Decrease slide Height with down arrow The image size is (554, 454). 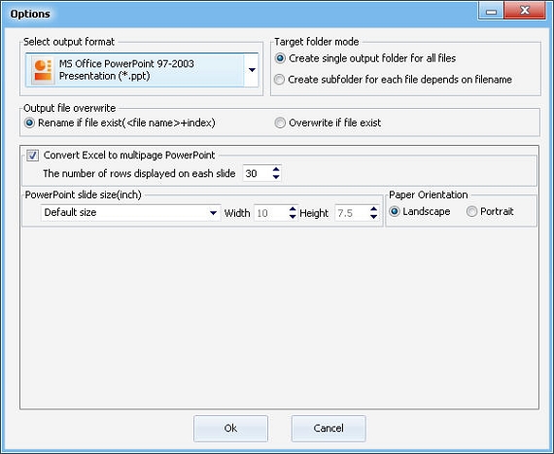tap(374, 217)
